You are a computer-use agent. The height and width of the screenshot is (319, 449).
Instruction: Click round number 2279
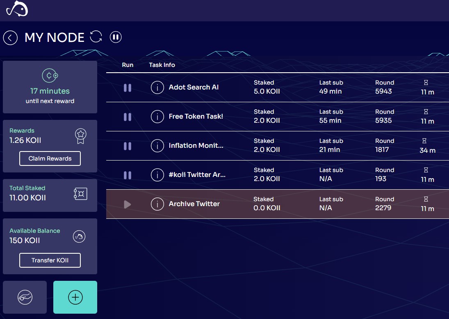pos(383,208)
